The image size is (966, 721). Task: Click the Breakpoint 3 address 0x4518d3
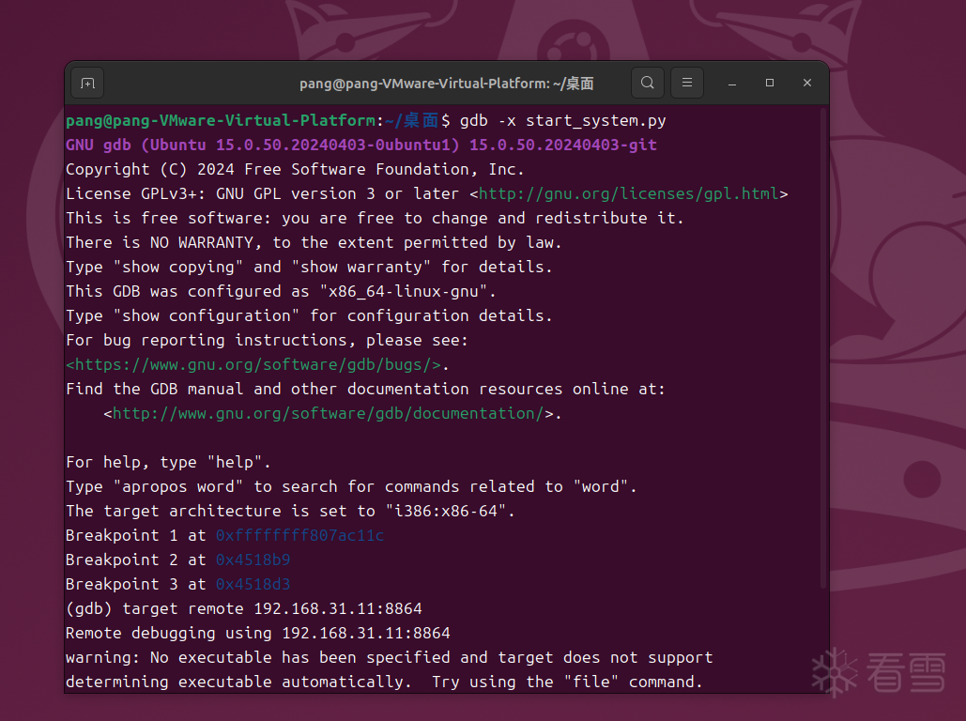[253, 584]
